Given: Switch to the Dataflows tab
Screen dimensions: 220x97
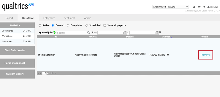Looking at the screenshot, I should tap(28, 18).
